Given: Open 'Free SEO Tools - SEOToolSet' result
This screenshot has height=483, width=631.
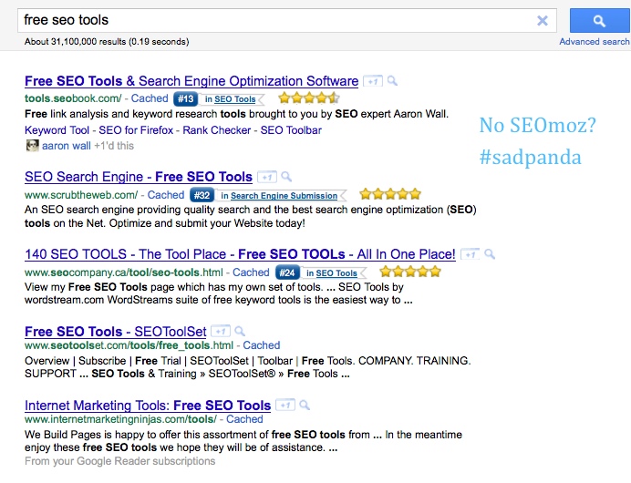Looking at the screenshot, I should [116, 332].
